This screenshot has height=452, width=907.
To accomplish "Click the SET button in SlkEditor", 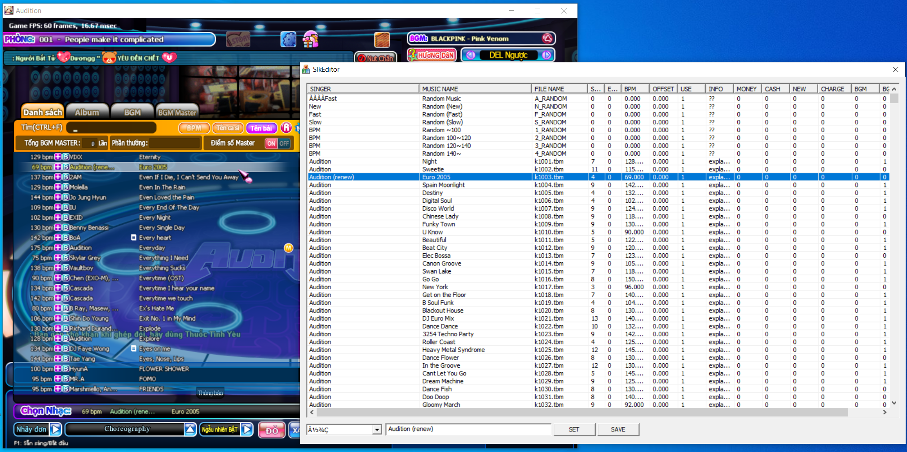I will (574, 429).
